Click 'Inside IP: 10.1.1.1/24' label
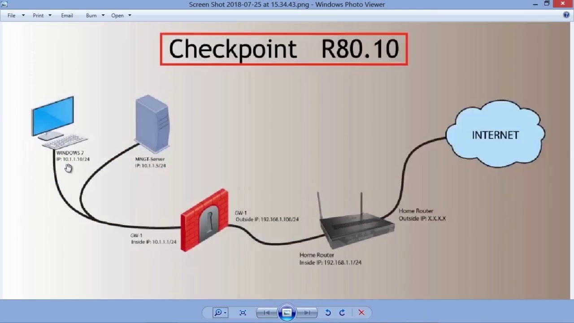 tap(154, 242)
